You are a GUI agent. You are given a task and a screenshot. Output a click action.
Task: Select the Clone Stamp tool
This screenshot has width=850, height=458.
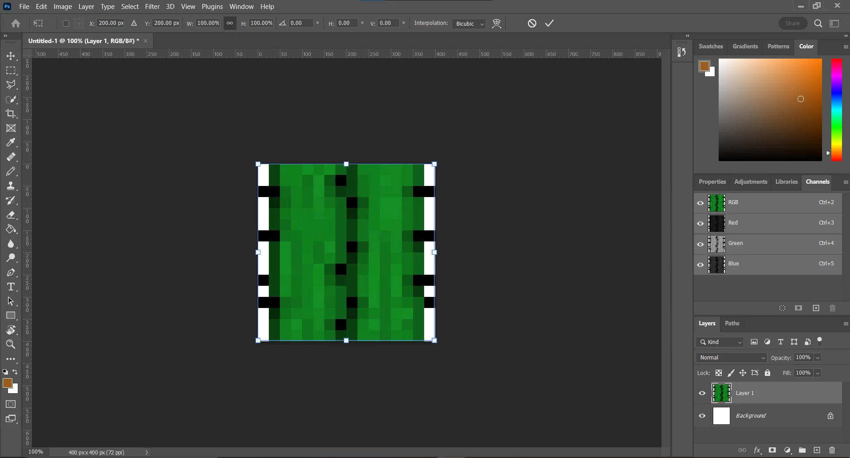pos(11,186)
